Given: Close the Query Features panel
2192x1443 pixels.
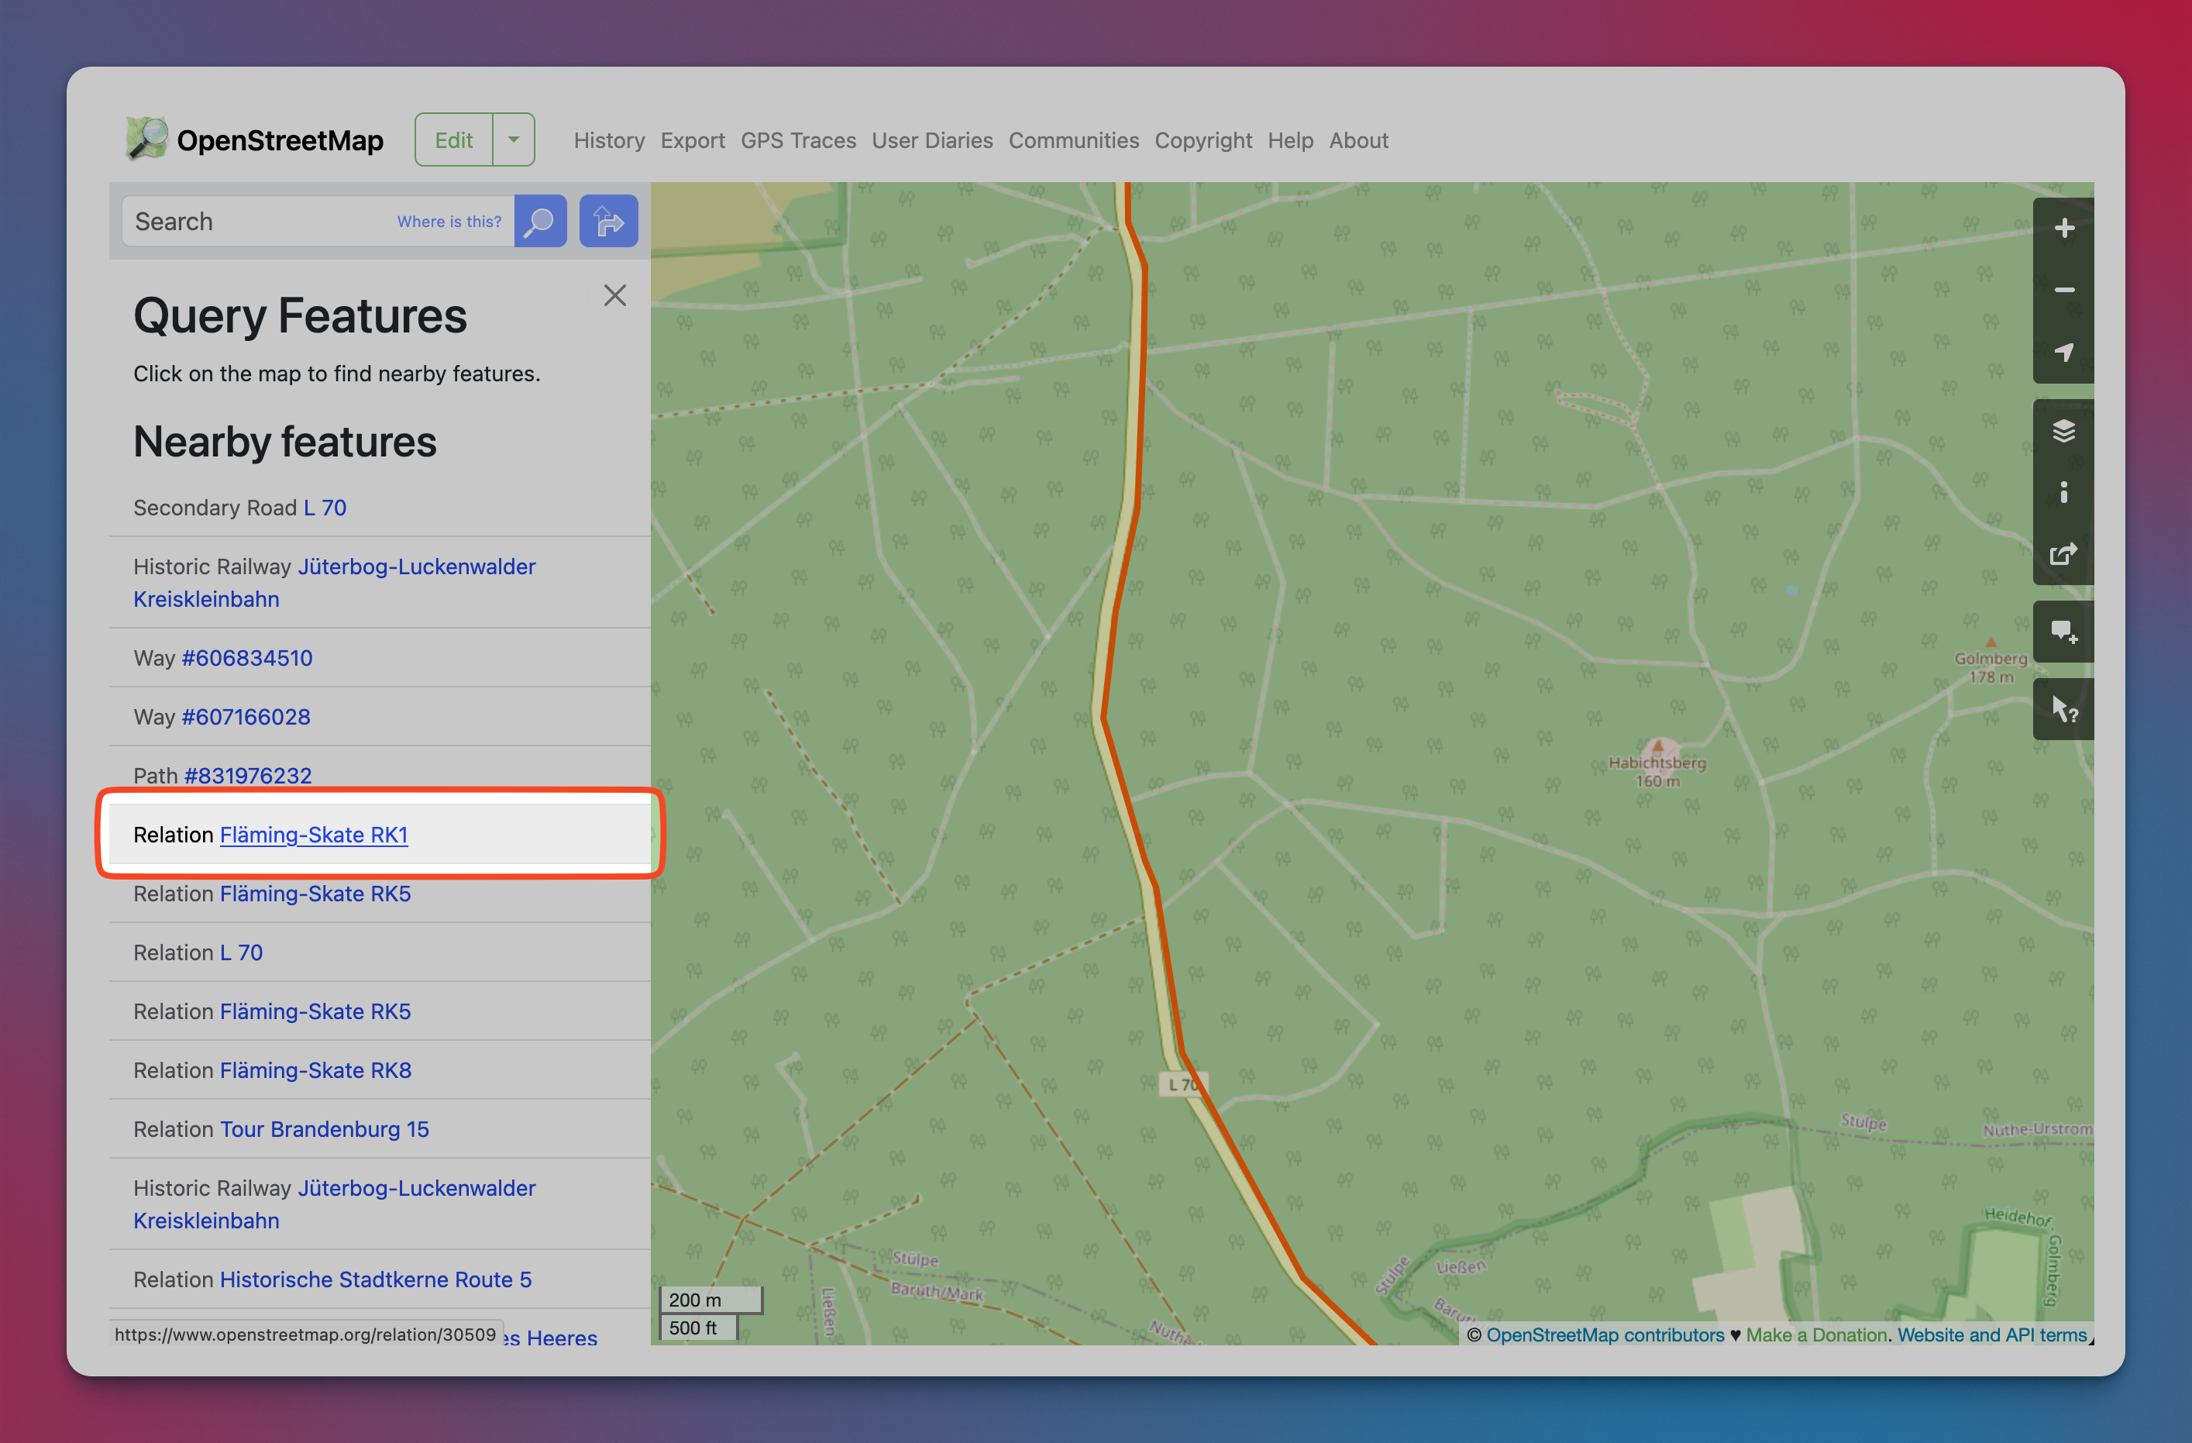Looking at the screenshot, I should tap(614, 294).
